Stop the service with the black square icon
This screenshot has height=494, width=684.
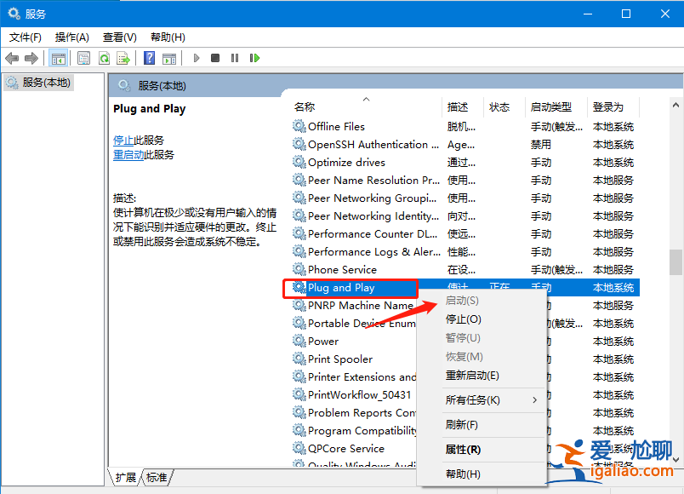click(x=215, y=58)
